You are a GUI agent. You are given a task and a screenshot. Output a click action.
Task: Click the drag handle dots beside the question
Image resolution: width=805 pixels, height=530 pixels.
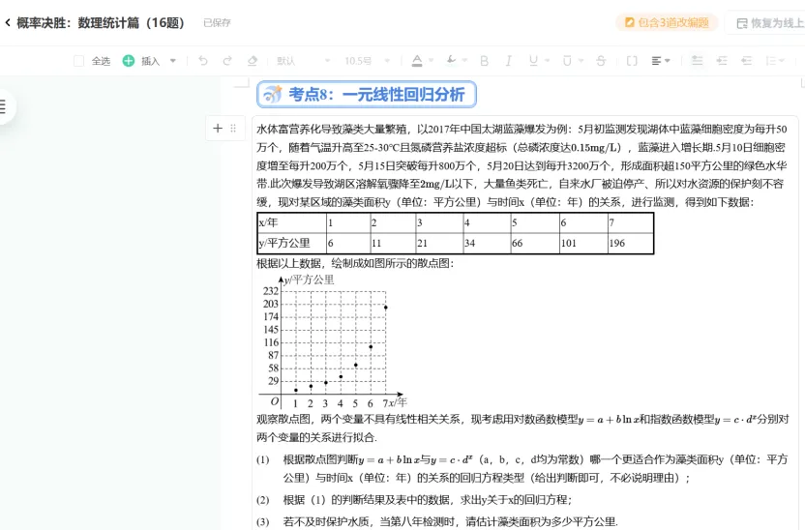point(233,129)
